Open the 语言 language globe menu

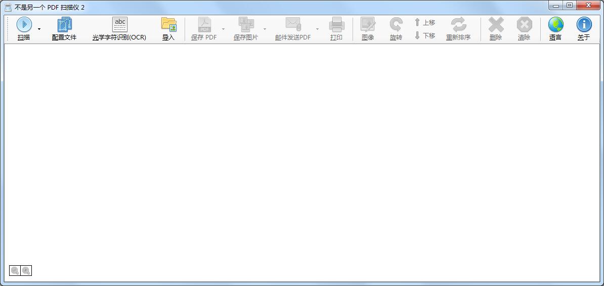click(555, 29)
